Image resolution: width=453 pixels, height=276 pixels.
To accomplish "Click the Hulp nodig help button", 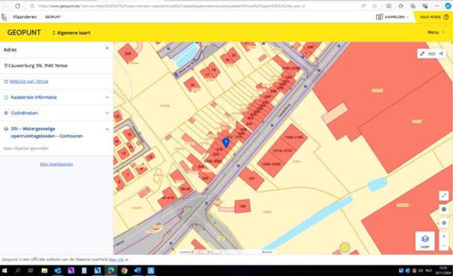I will click(433, 17).
